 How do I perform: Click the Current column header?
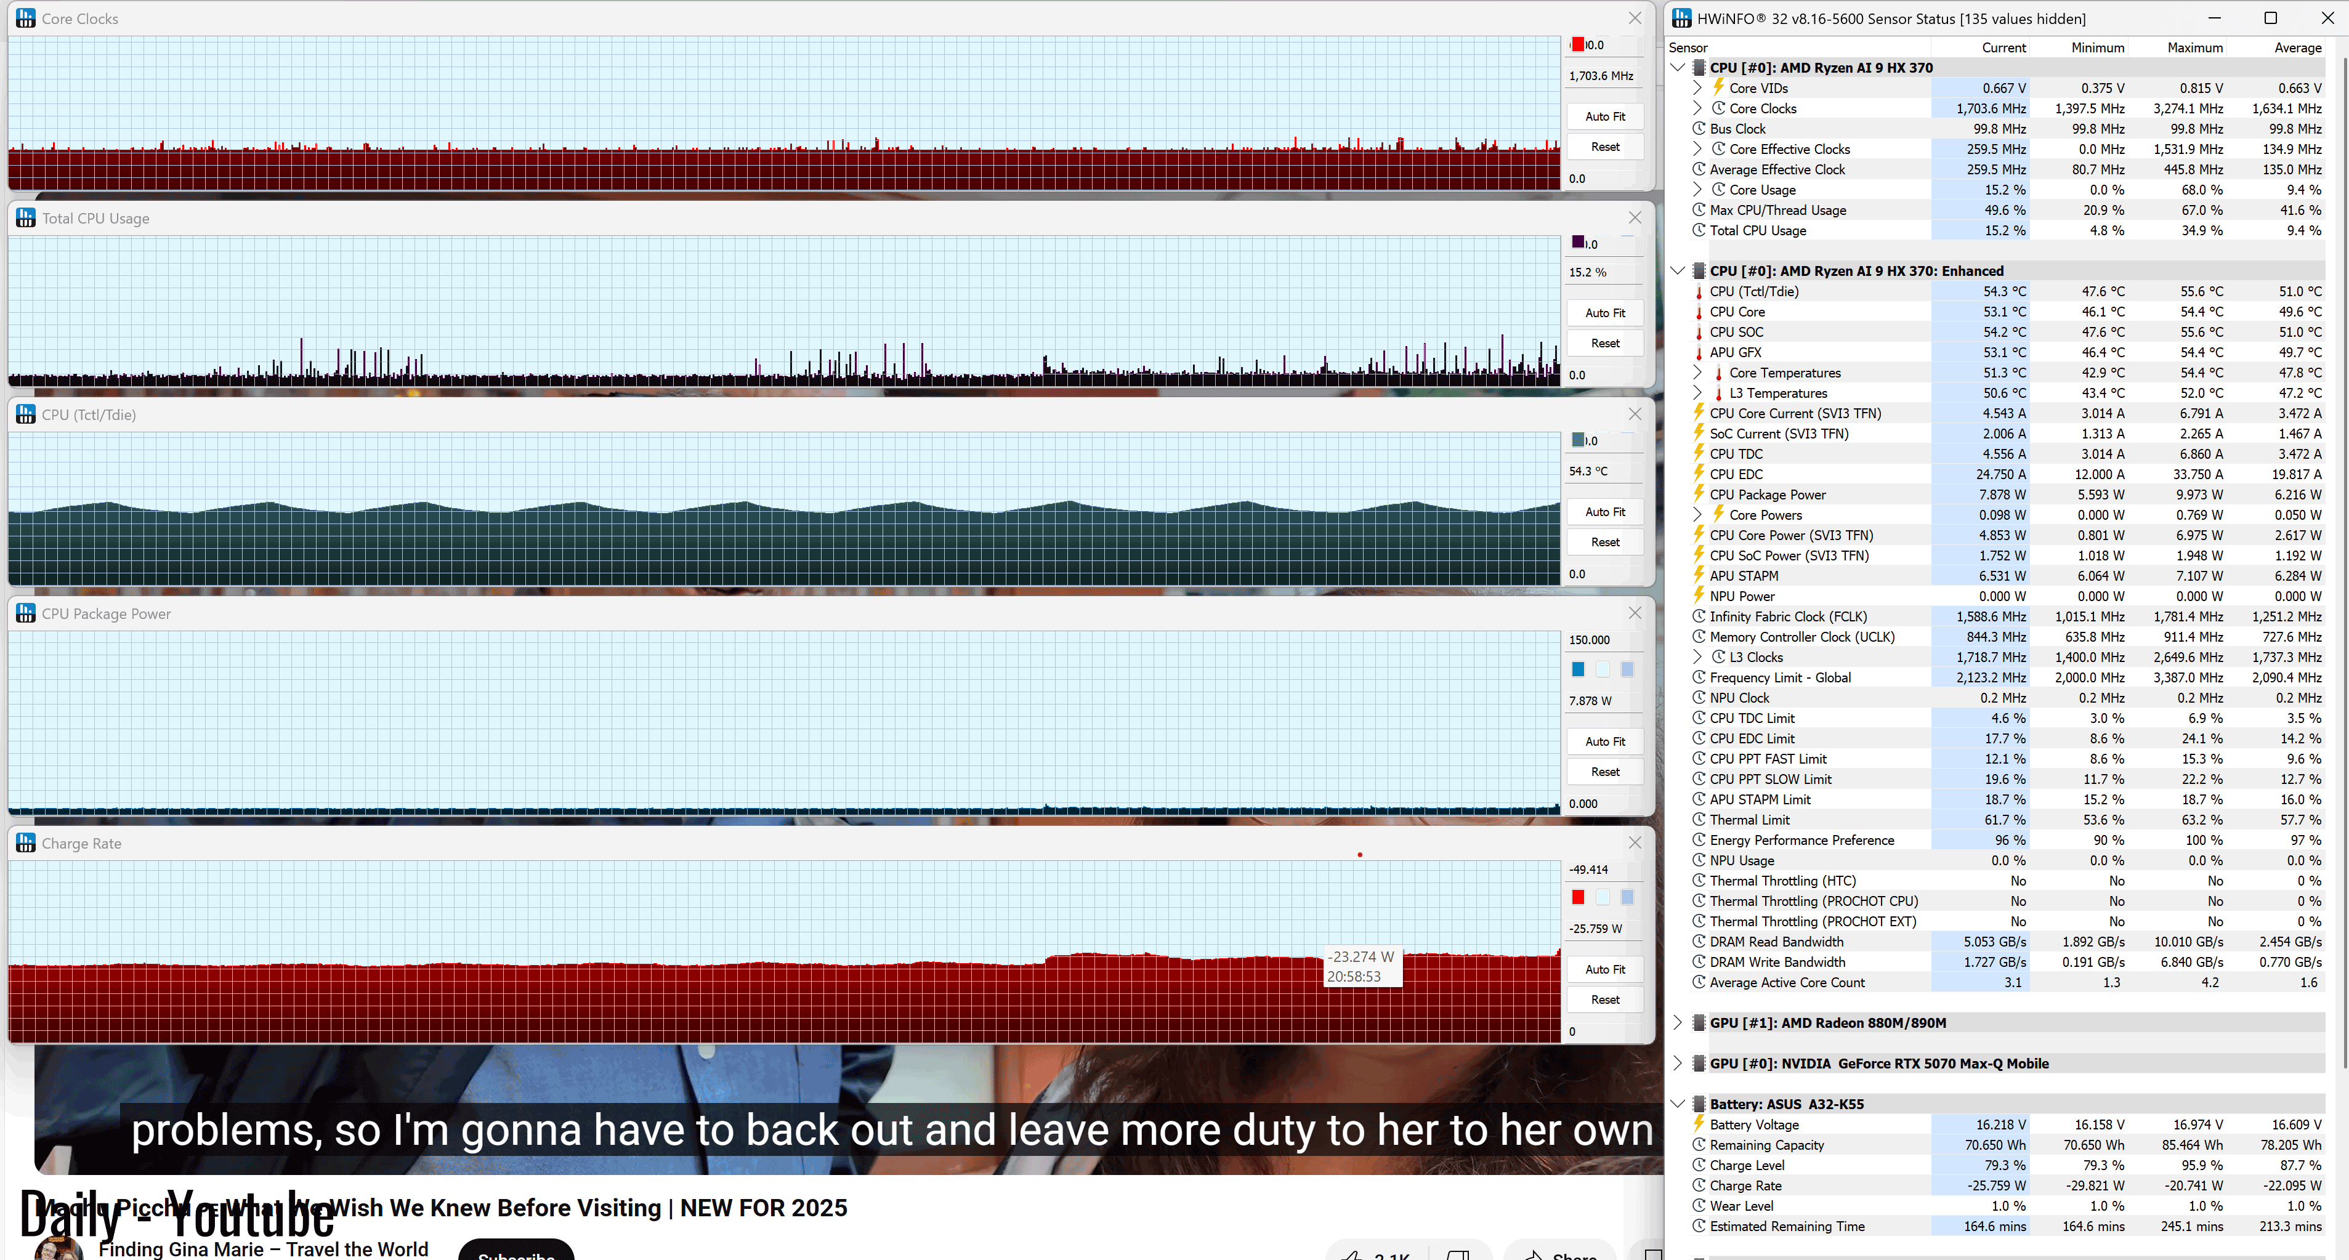1979,47
